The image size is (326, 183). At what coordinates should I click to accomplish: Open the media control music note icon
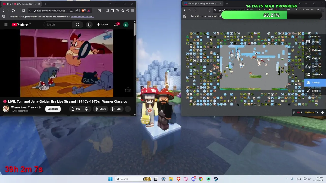coord(107,11)
